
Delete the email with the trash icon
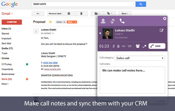(81, 13)
